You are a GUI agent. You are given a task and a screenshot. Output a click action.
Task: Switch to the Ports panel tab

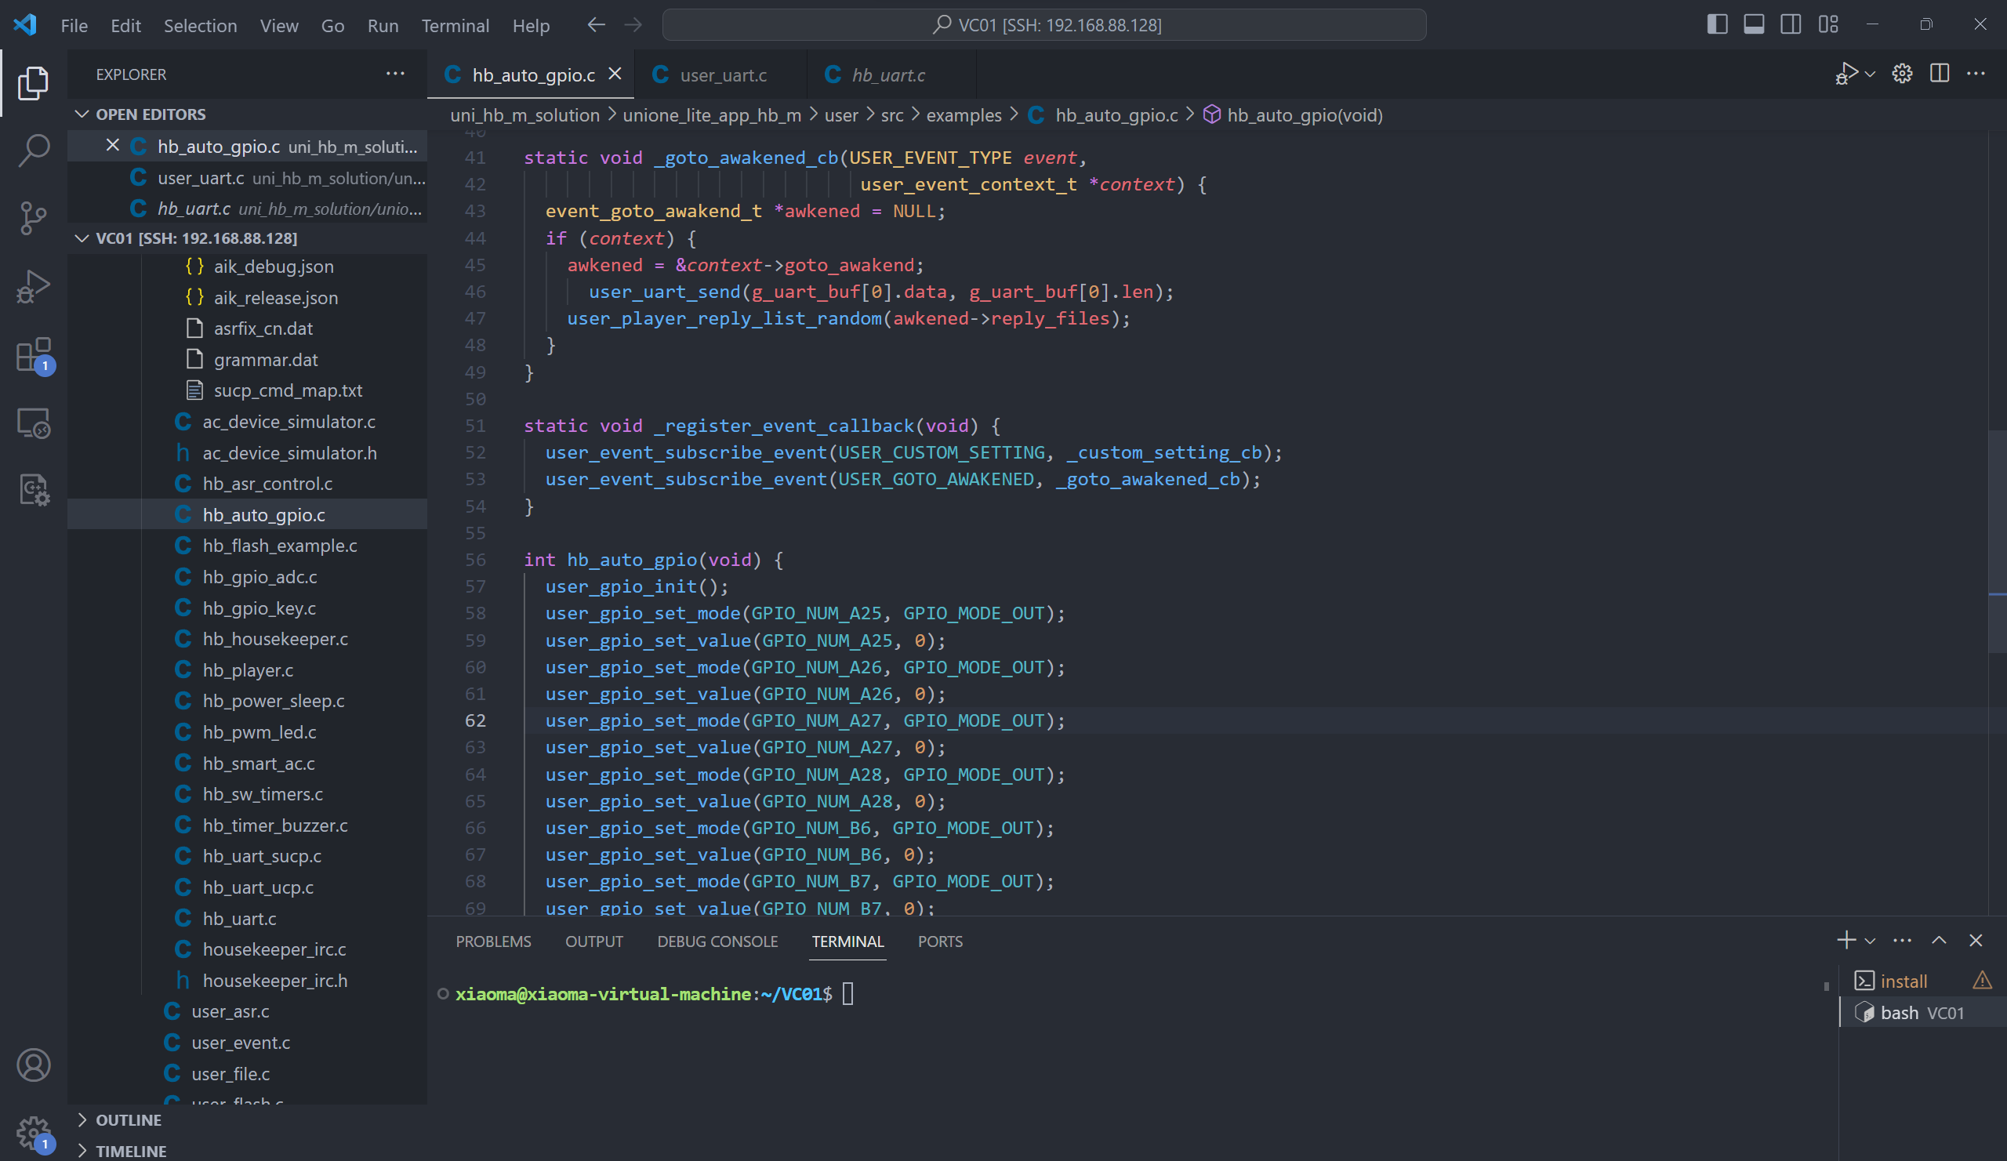[940, 941]
